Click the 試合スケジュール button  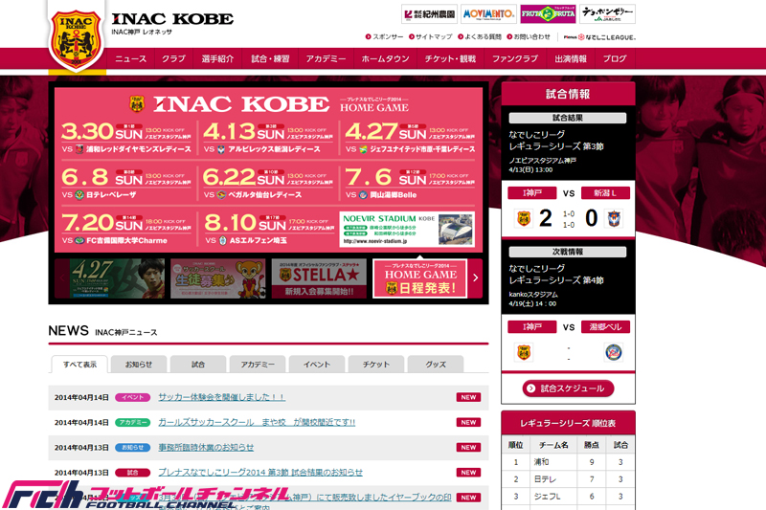click(x=568, y=388)
